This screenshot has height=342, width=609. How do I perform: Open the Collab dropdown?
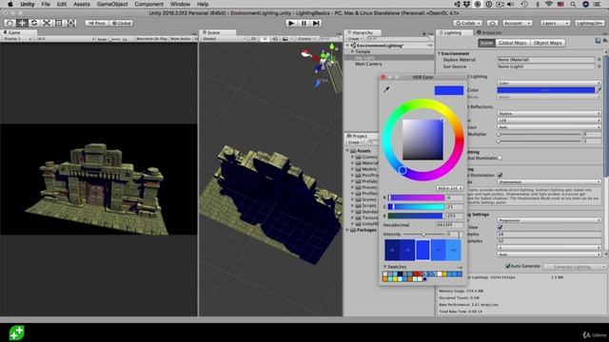click(468, 23)
